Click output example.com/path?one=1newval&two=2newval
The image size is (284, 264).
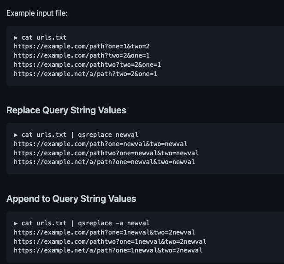[x=104, y=232]
